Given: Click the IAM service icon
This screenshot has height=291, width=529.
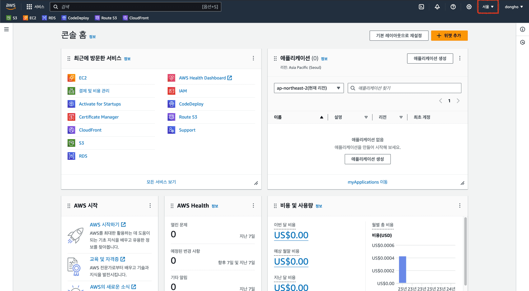Looking at the screenshot, I should [172, 91].
